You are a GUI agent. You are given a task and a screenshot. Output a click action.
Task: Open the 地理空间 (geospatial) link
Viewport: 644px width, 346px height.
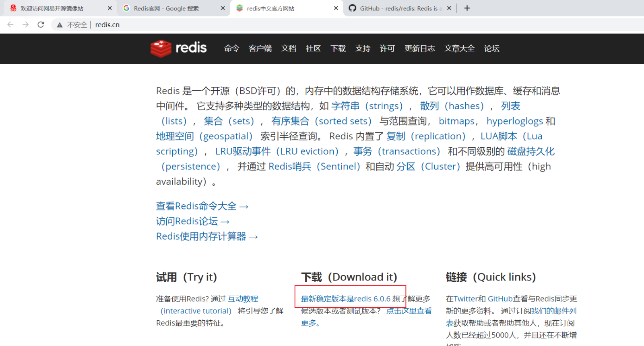click(x=204, y=136)
